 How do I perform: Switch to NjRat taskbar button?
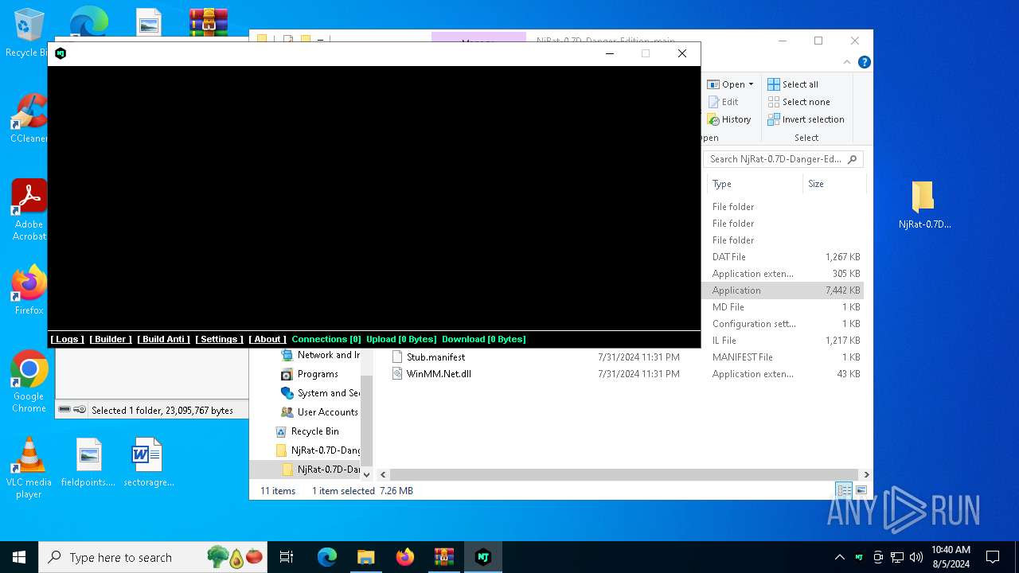click(x=482, y=557)
